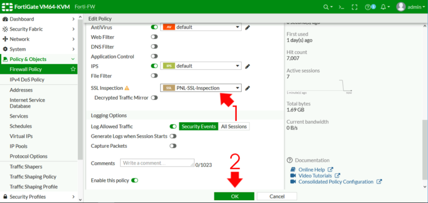Edit the IPS profile pencil icon
The width and height of the screenshot is (428, 203).
tap(247, 66)
